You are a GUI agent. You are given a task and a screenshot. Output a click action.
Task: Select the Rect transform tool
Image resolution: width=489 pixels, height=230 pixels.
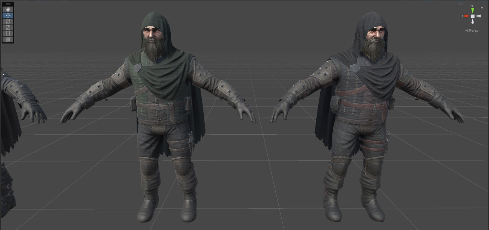(x=8, y=33)
